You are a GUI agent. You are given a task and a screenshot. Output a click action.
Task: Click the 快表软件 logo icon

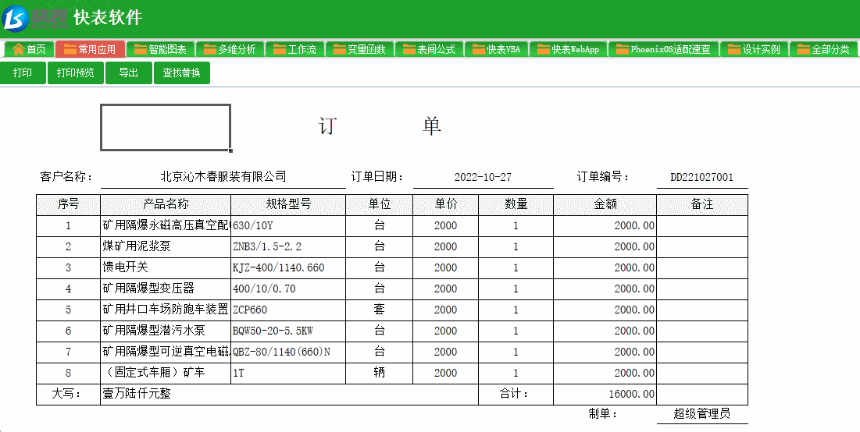(16, 17)
